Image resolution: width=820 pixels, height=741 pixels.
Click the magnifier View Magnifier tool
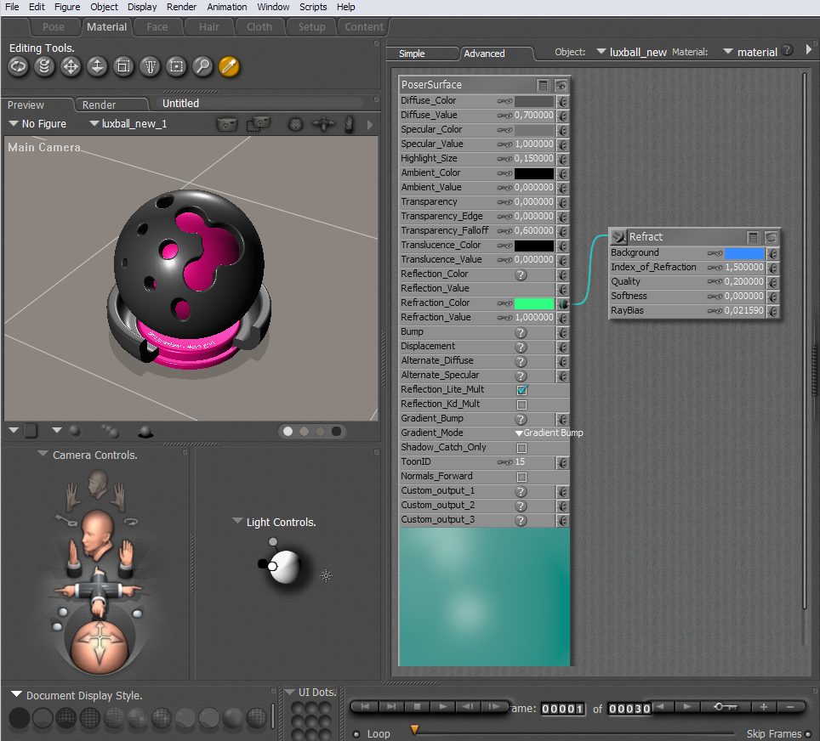coord(202,66)
